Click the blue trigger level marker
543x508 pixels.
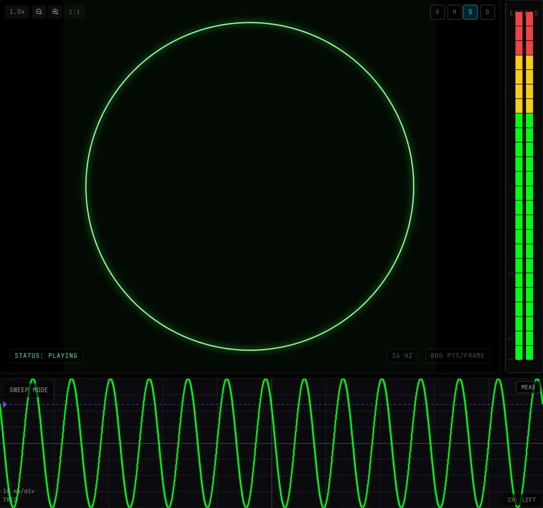click(x=5, y=404)
